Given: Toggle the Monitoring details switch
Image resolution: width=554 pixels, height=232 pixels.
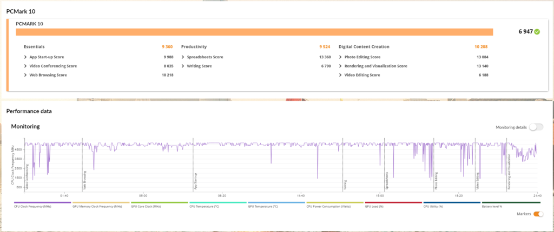Looking at the screenshot, I should pyautogui.click(x=536, y=127).
